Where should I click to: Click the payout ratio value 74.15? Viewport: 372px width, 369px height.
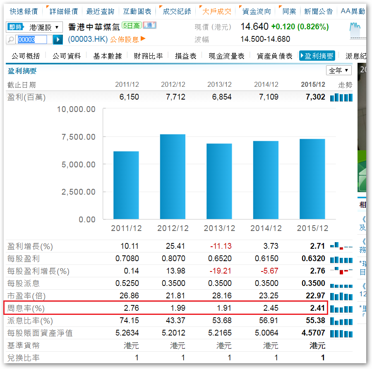(x=129, y=321)
